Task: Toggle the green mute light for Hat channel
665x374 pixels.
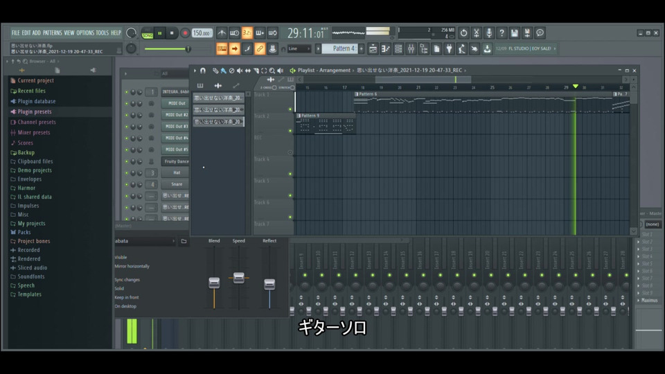Action: [127, 173]
